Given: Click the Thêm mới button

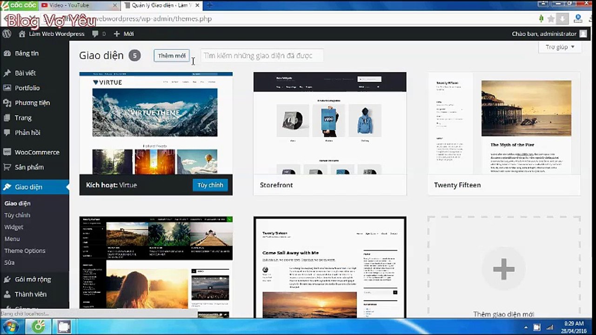Looking at the screenshot, I should [x=172, y=55].
